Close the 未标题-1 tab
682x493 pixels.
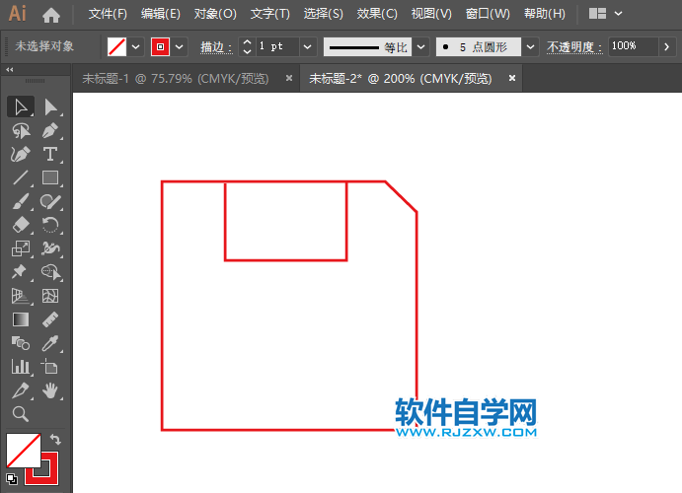289,78
